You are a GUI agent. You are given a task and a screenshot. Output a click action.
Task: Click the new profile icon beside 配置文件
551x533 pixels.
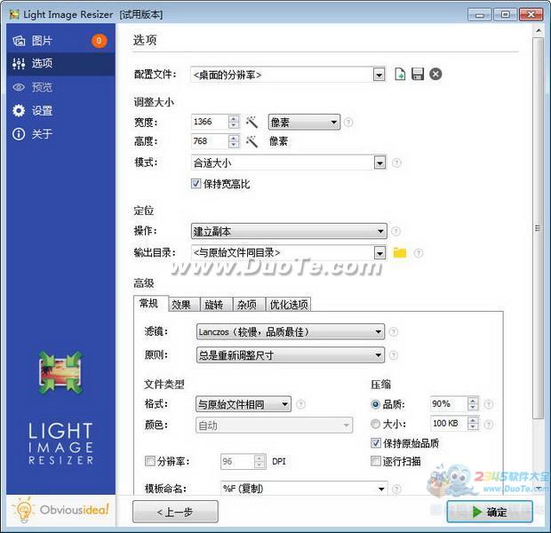[400, 74]
